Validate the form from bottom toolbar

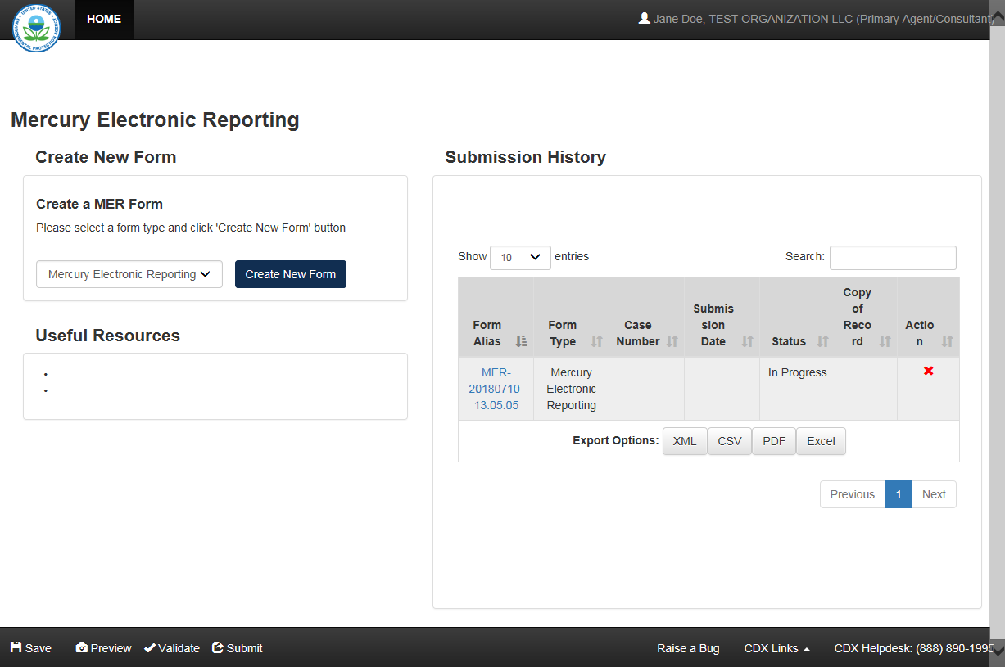point(172,648)
